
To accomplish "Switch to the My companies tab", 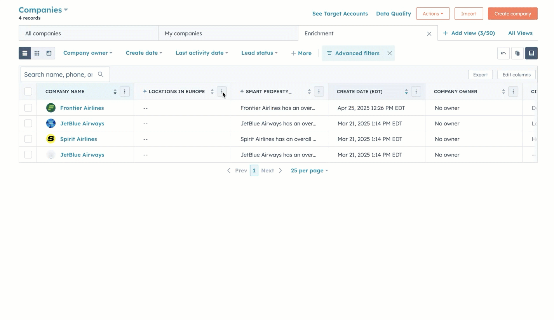I will point(228,33).
